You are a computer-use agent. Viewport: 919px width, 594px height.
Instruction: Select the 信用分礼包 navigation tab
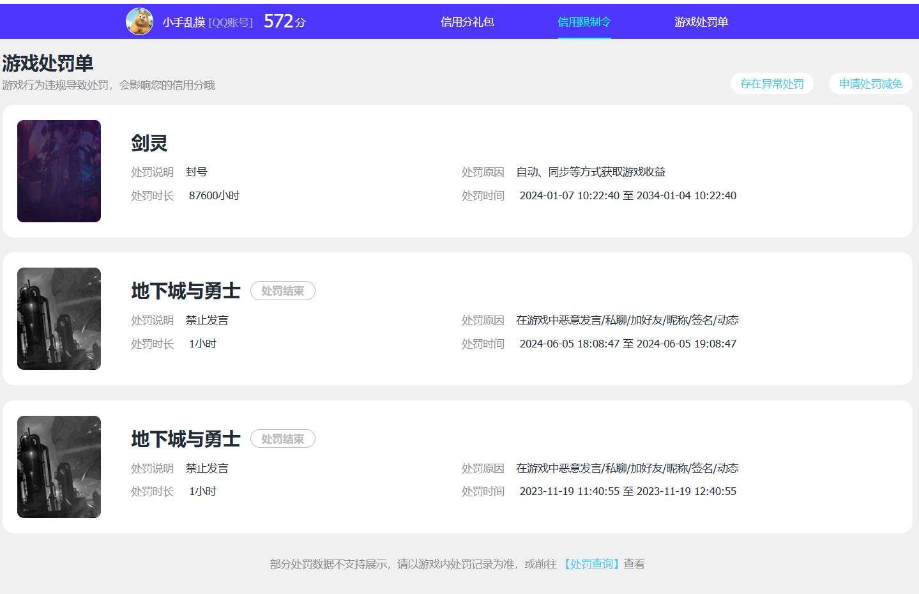[468, 22]
